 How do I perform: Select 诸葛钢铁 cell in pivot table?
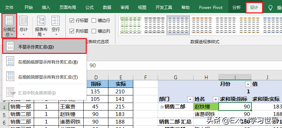point(206,114)
